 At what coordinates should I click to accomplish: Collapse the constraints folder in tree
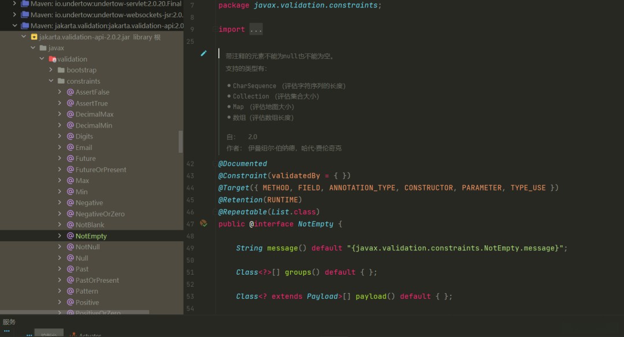[51, 81]
